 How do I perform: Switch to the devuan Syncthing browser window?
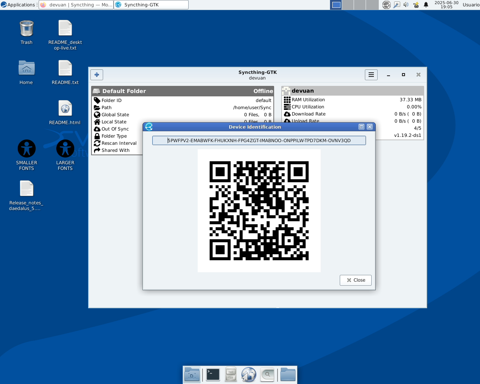tap(76, 5)
